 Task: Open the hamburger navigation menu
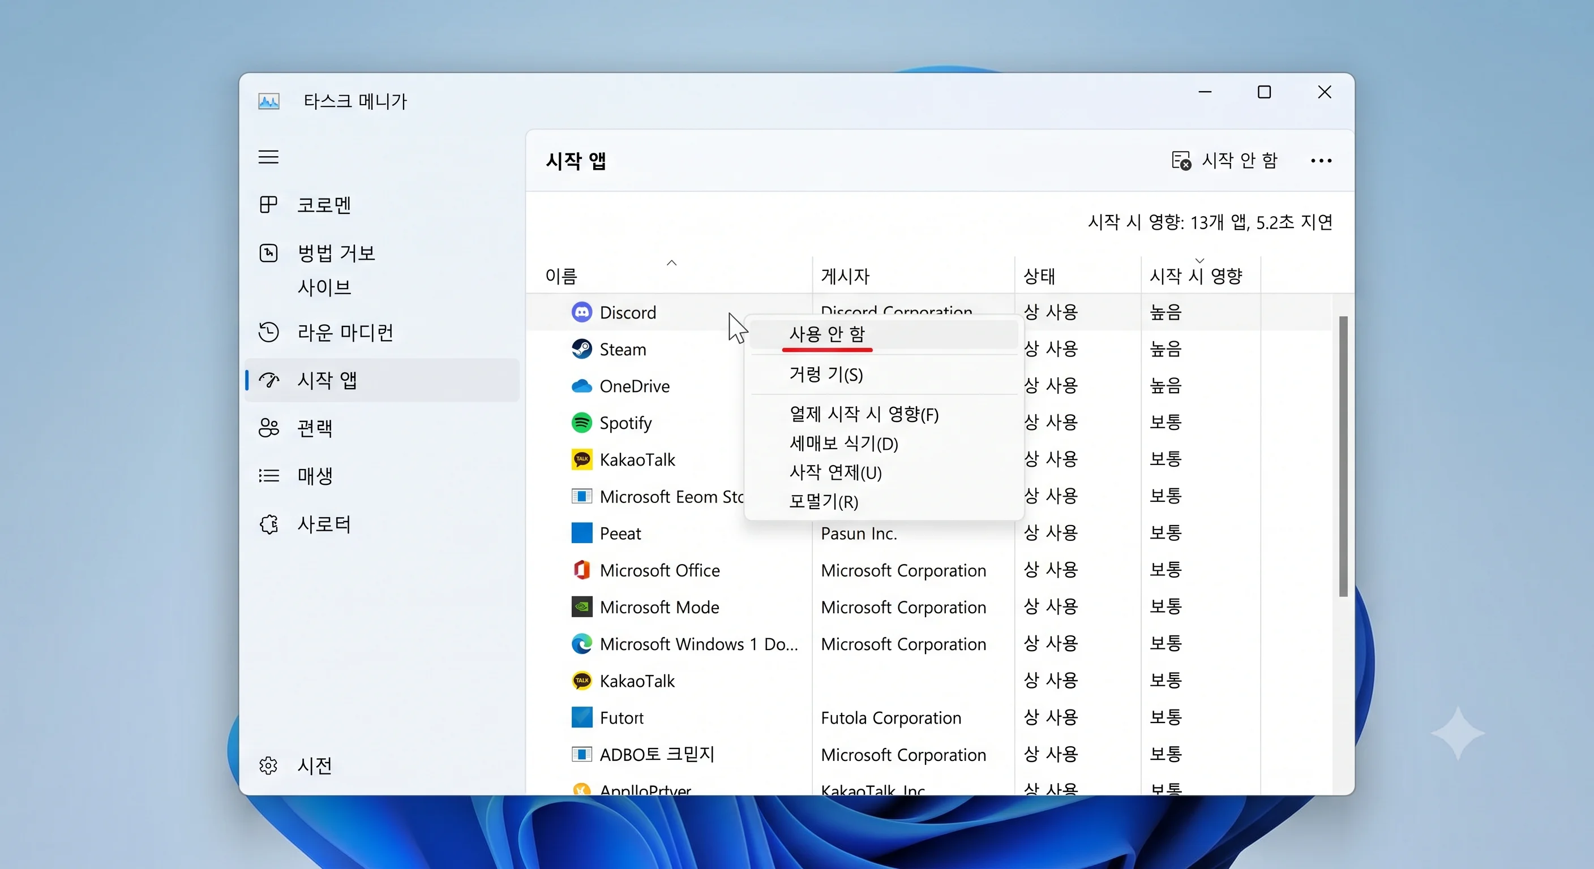[x=268, y=157]
